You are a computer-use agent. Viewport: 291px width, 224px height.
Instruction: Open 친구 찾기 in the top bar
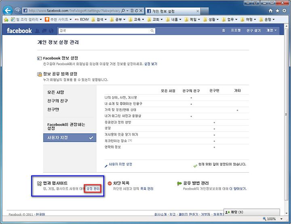pos(253,30)
